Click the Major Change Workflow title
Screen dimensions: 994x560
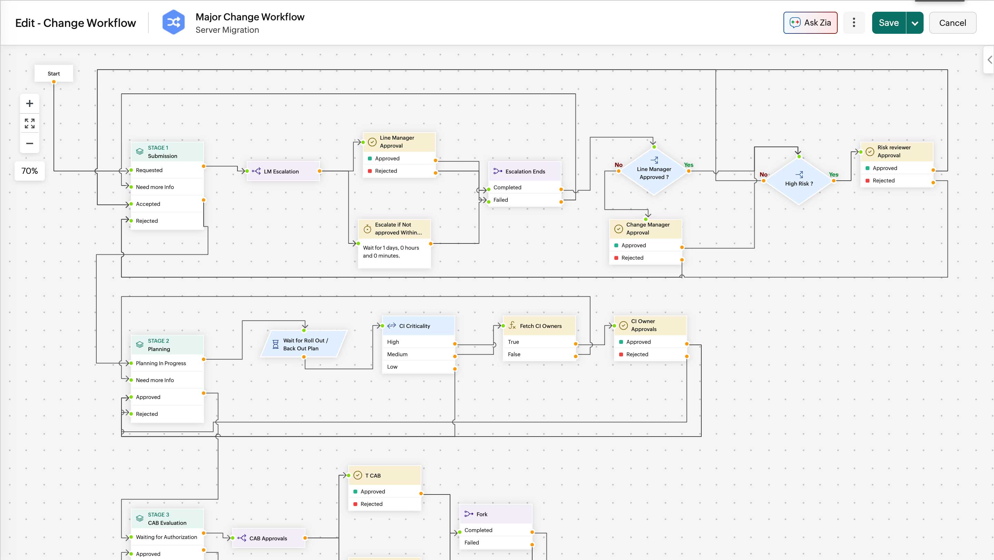(250, 17)
